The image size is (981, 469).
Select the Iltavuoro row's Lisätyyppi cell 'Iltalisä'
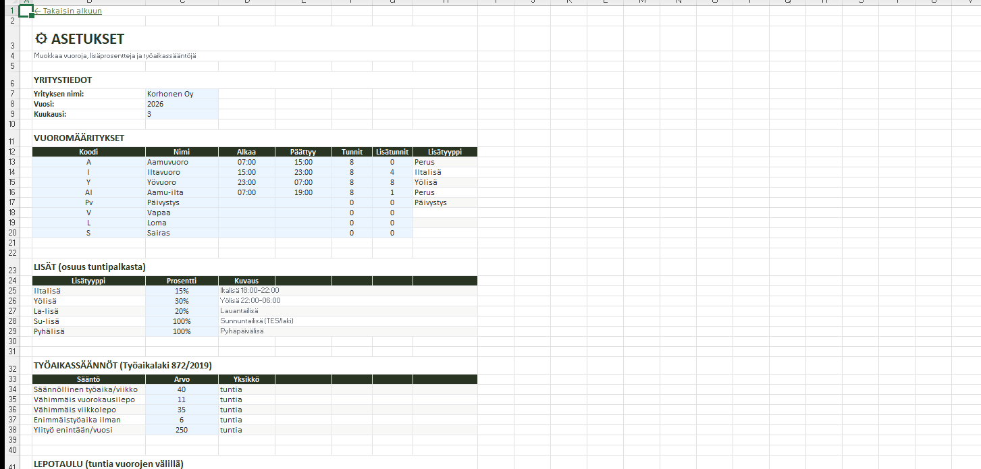444,172
